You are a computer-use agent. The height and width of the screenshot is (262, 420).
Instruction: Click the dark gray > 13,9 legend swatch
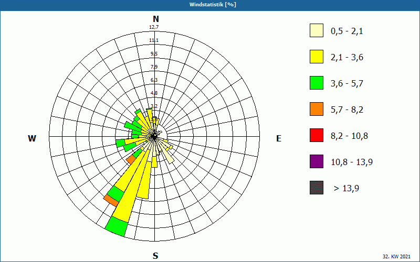click(x=317, y=188)
